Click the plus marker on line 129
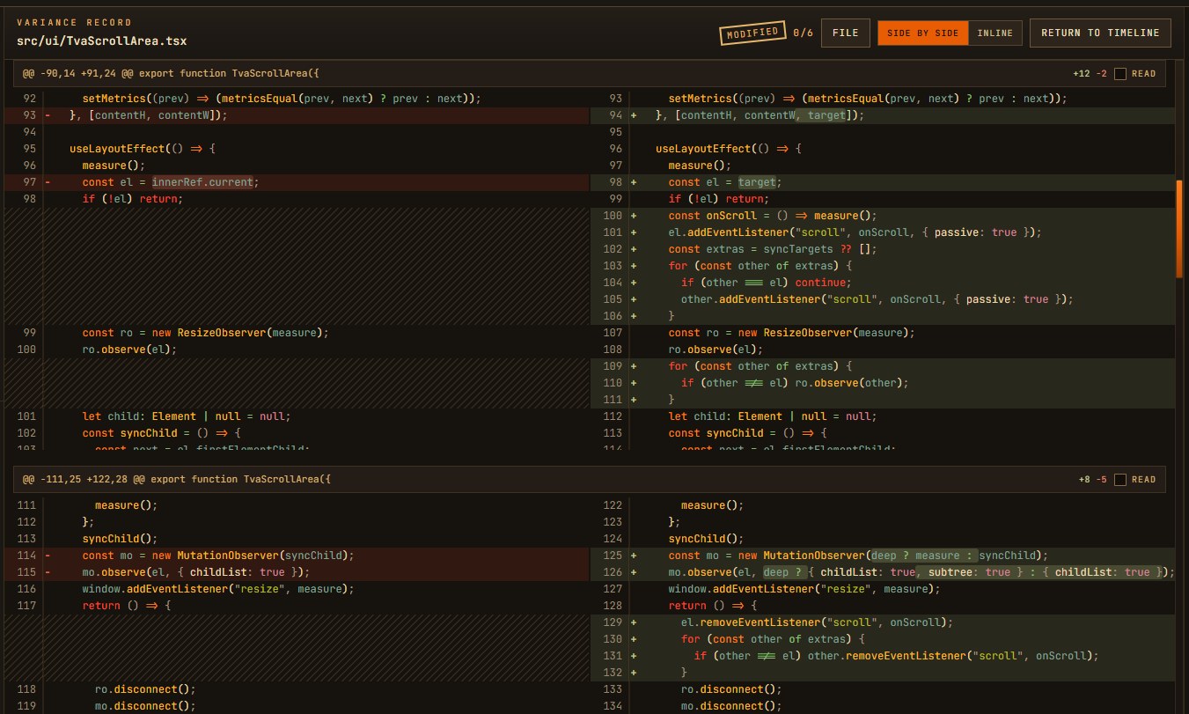Screen dimensions: 1189x714 (x=634, y=622)
